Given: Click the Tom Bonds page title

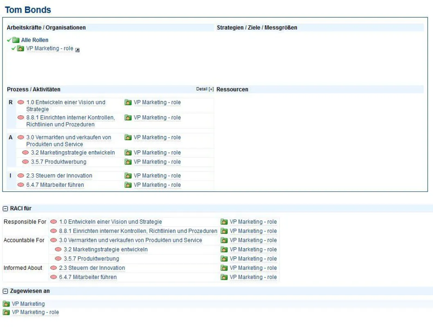Looking at the screenshot, I should point(28,10).
